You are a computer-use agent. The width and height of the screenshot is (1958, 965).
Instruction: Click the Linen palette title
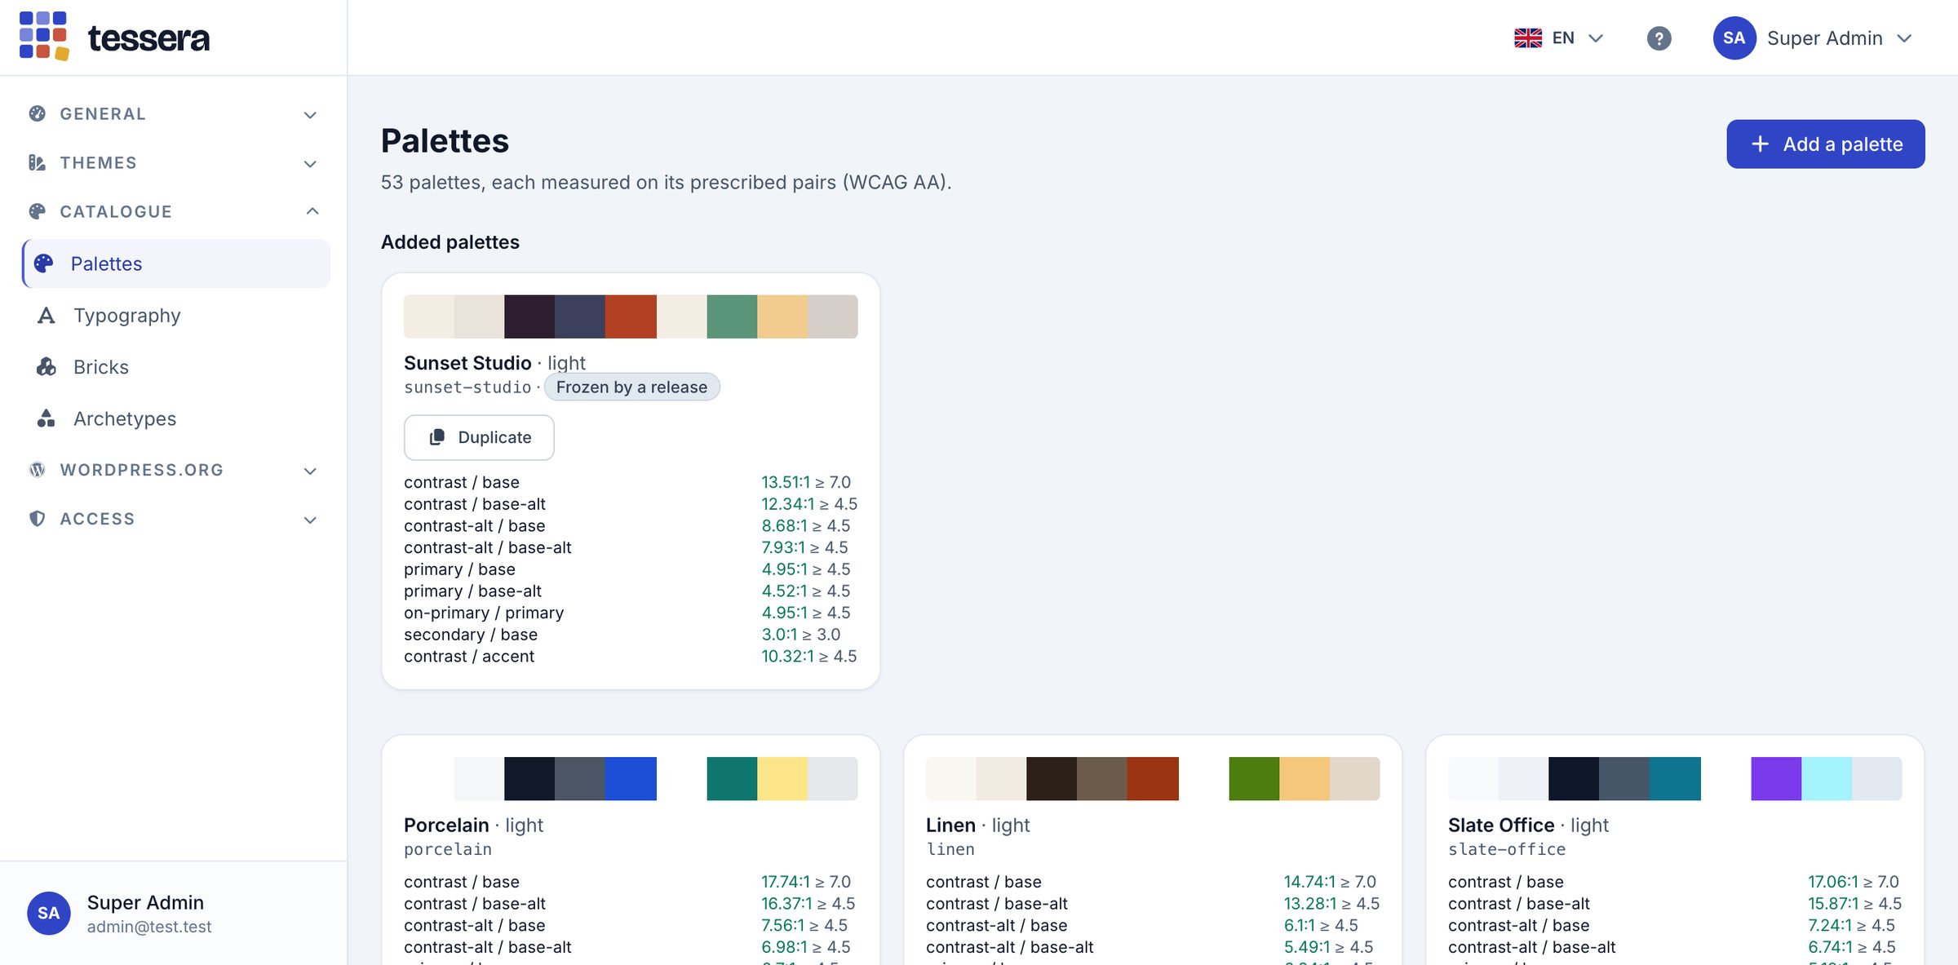point(950,825)
